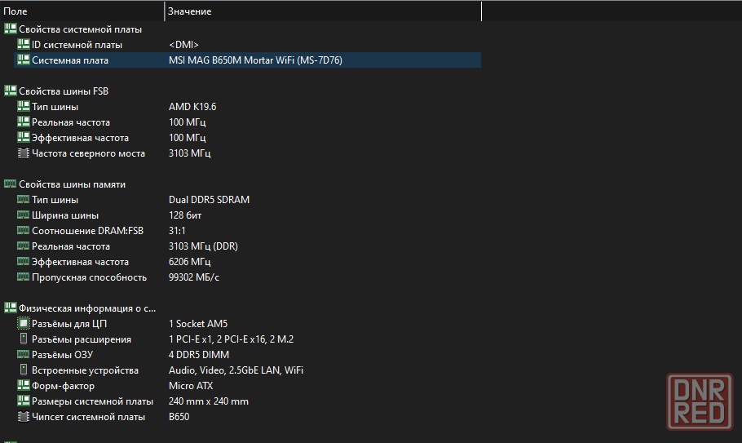This screenshot has width=742, height=443.
Task: Click the memory icon beside 'Свойства шины памяти'
Action: [10, 184]
